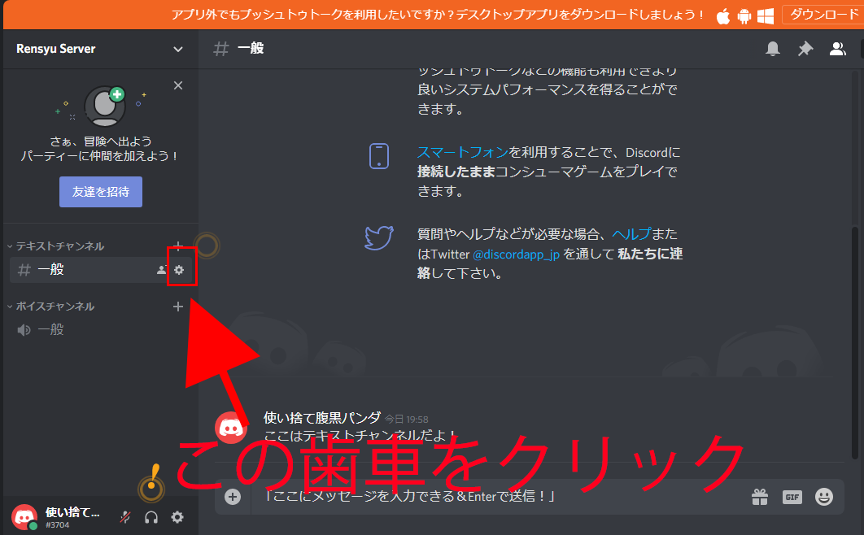864x535 pixels.
Task: Open the GIF picker
Action: click(792, 497)
